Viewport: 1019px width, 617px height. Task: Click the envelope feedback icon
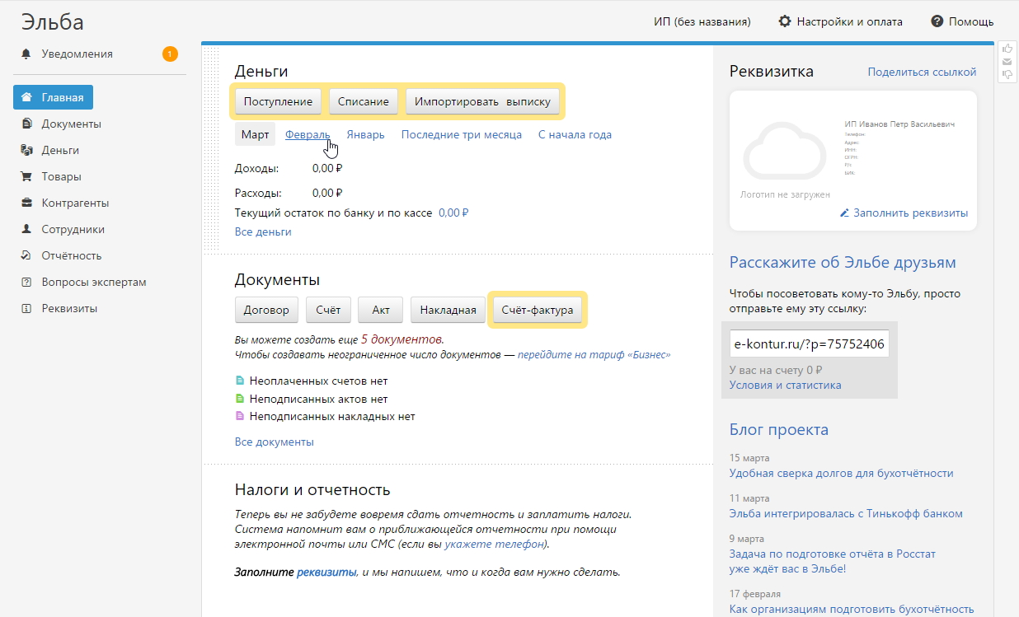click(x=1007, y=62)
